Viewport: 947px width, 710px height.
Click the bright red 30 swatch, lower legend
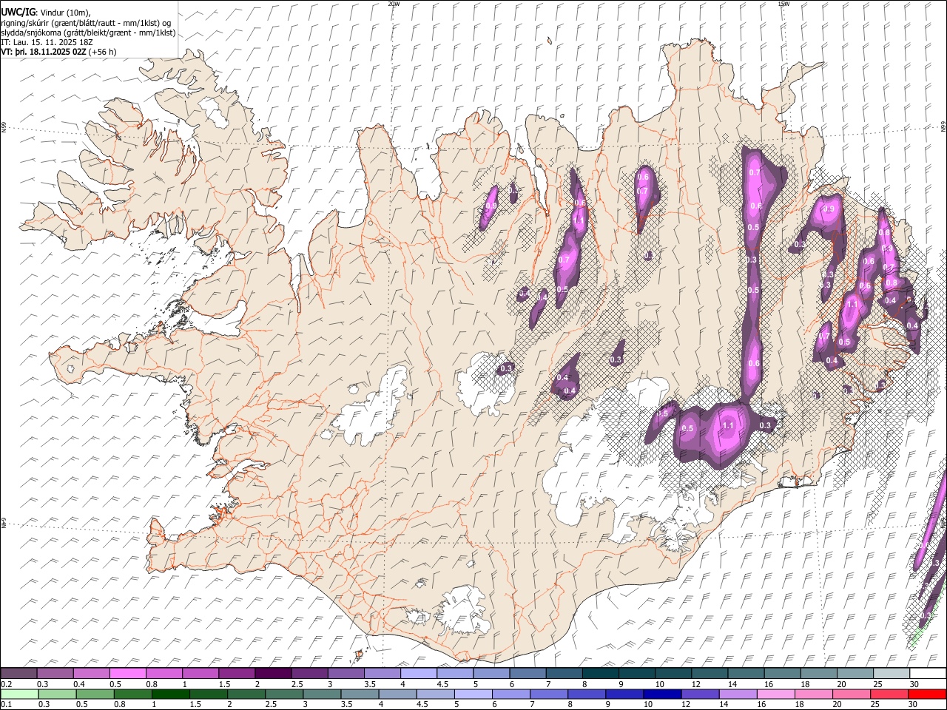(927, 694)
